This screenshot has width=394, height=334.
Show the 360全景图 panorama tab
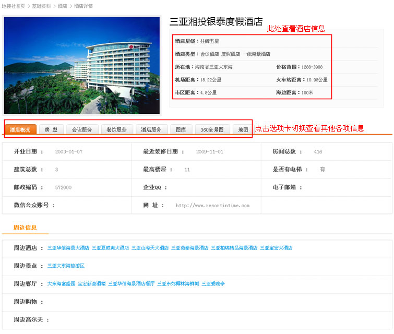tap(212, 129)
